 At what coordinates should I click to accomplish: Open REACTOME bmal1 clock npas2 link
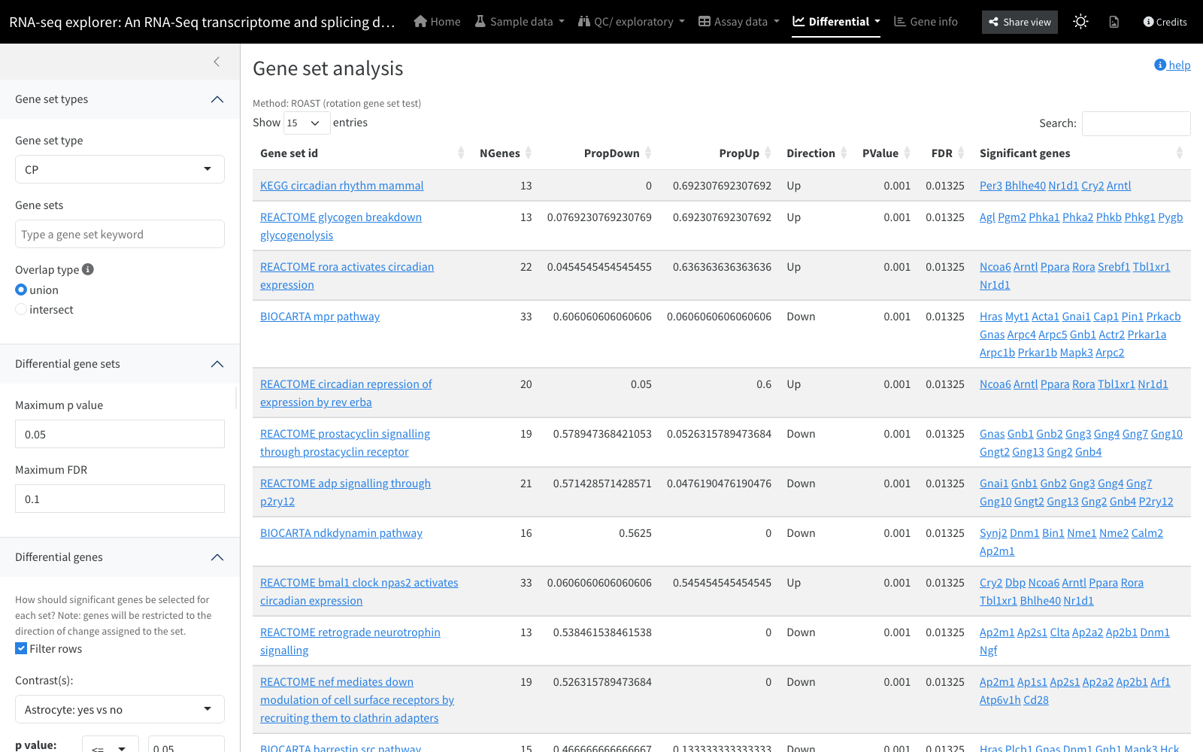359,591
